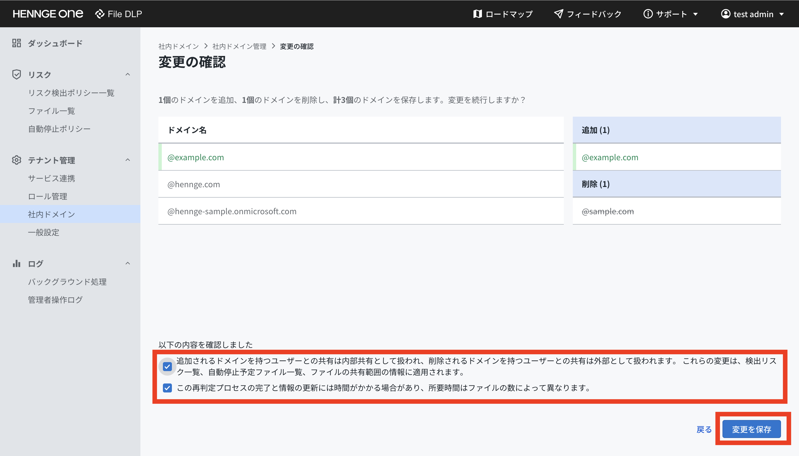Click the struck-through @sample.com entry
Viewport: 799px width, 456px height.
[608, 211]
